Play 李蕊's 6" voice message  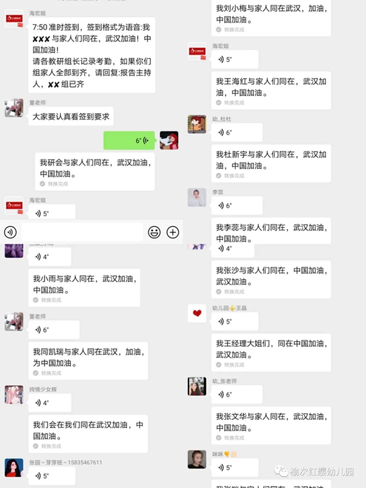[237, 205]
